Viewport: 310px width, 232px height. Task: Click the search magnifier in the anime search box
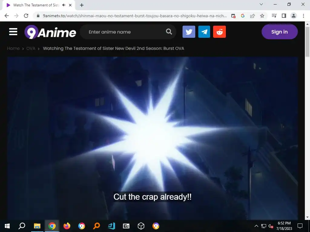click(x=169, y=31)
